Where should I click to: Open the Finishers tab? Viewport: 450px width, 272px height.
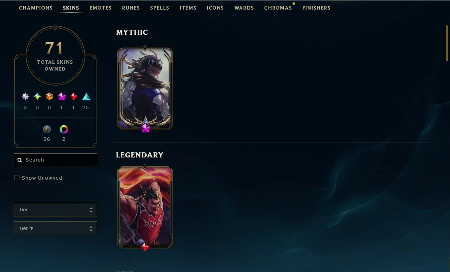pos(316,8)
